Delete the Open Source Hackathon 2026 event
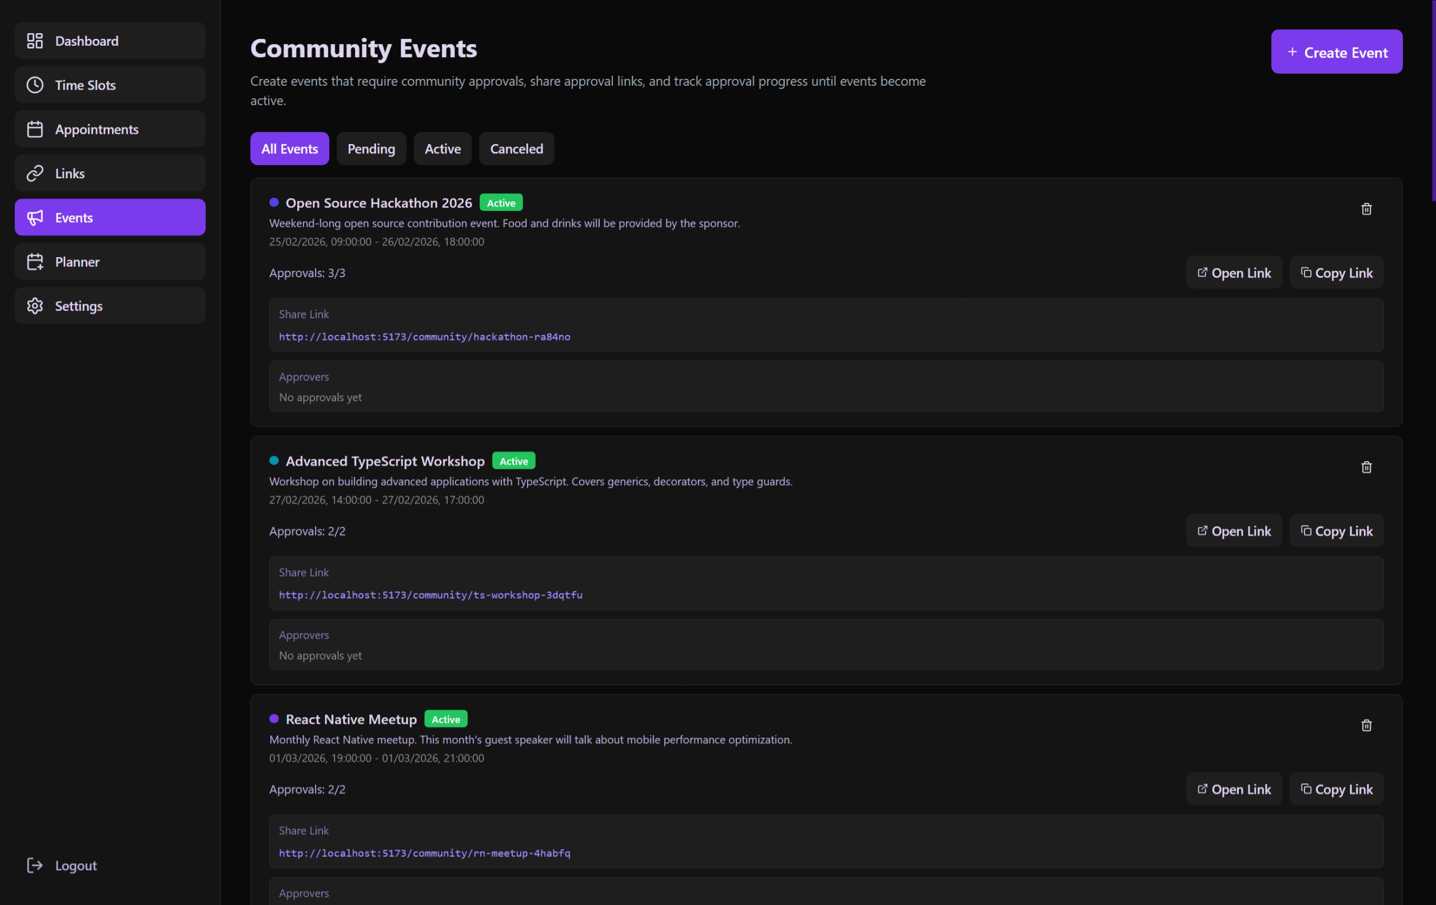 (1366, 209)
